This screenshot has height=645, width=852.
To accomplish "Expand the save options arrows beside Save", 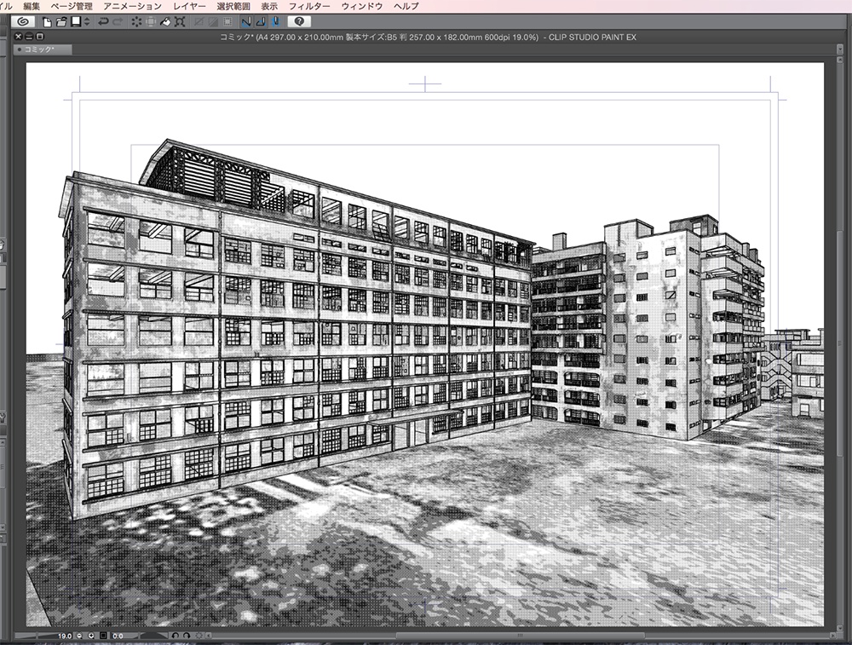I will pyautogui.click(x=87, y=22).
